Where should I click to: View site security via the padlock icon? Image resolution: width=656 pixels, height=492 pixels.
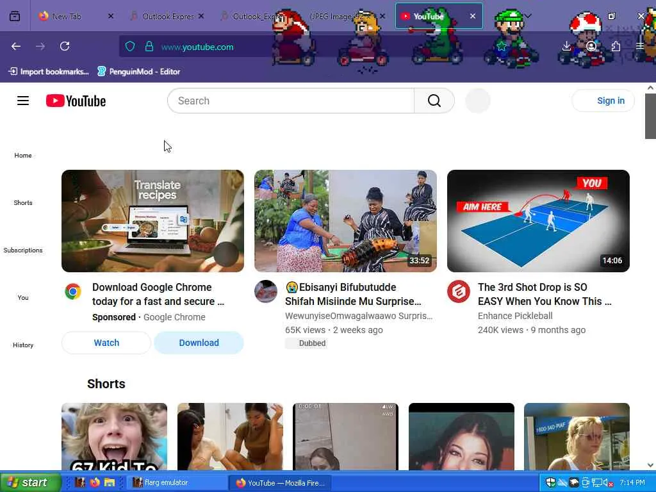click(149, 46)
